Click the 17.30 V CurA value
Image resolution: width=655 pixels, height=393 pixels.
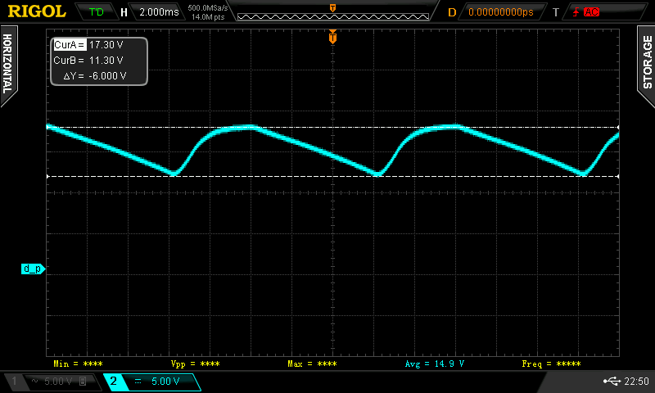point(106,45)
